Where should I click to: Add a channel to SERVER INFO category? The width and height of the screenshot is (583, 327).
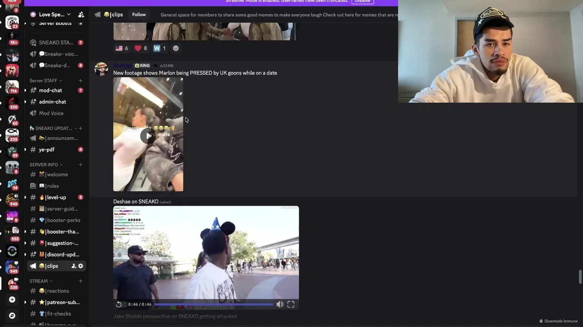[80, 164]
